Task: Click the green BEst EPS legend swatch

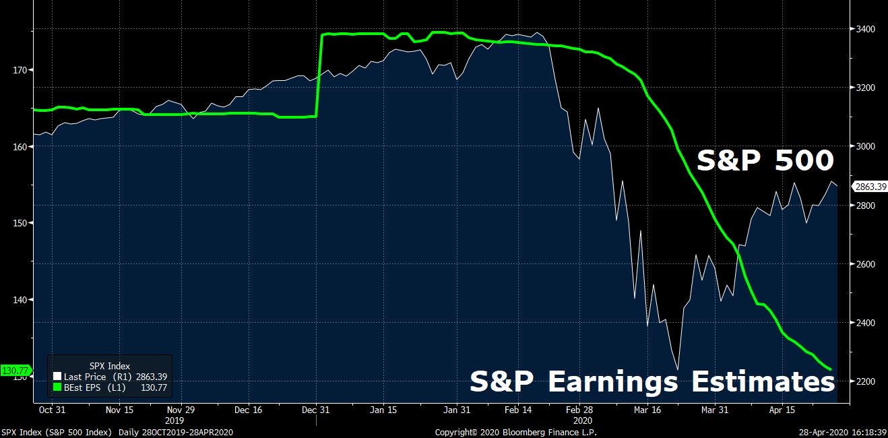Action: (57, 387)
